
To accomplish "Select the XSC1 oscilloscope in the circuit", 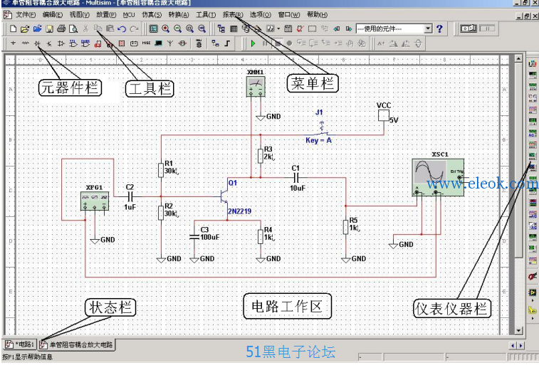I will (x=439, y=178).
